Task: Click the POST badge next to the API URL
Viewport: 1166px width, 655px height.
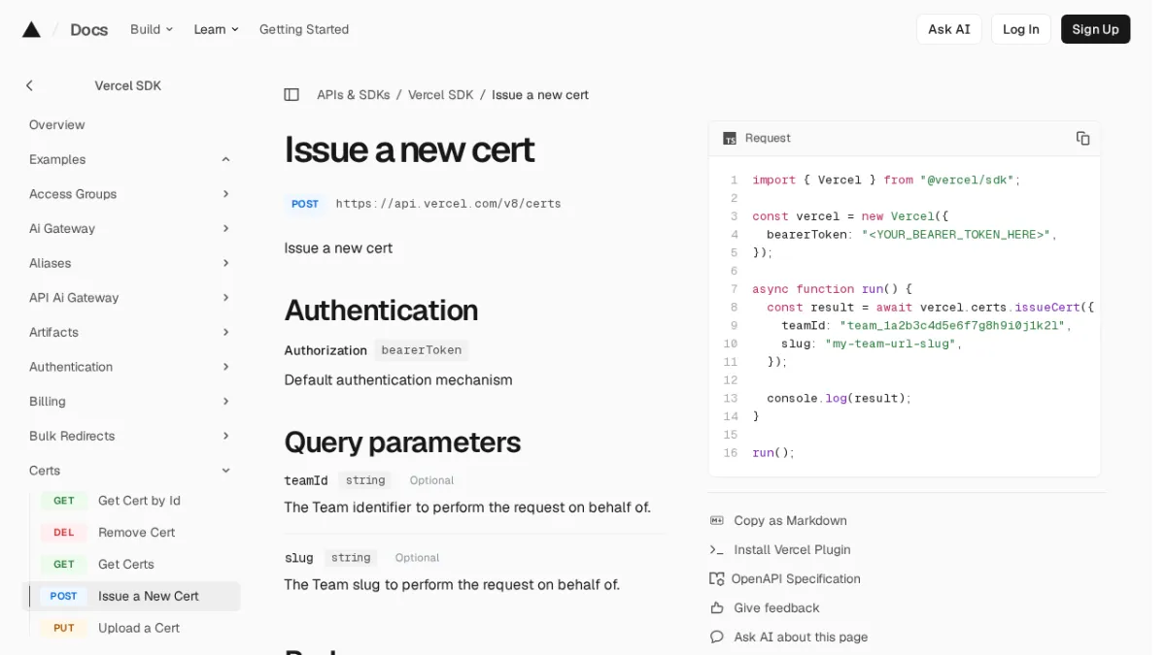Action: tap(305, 204)
